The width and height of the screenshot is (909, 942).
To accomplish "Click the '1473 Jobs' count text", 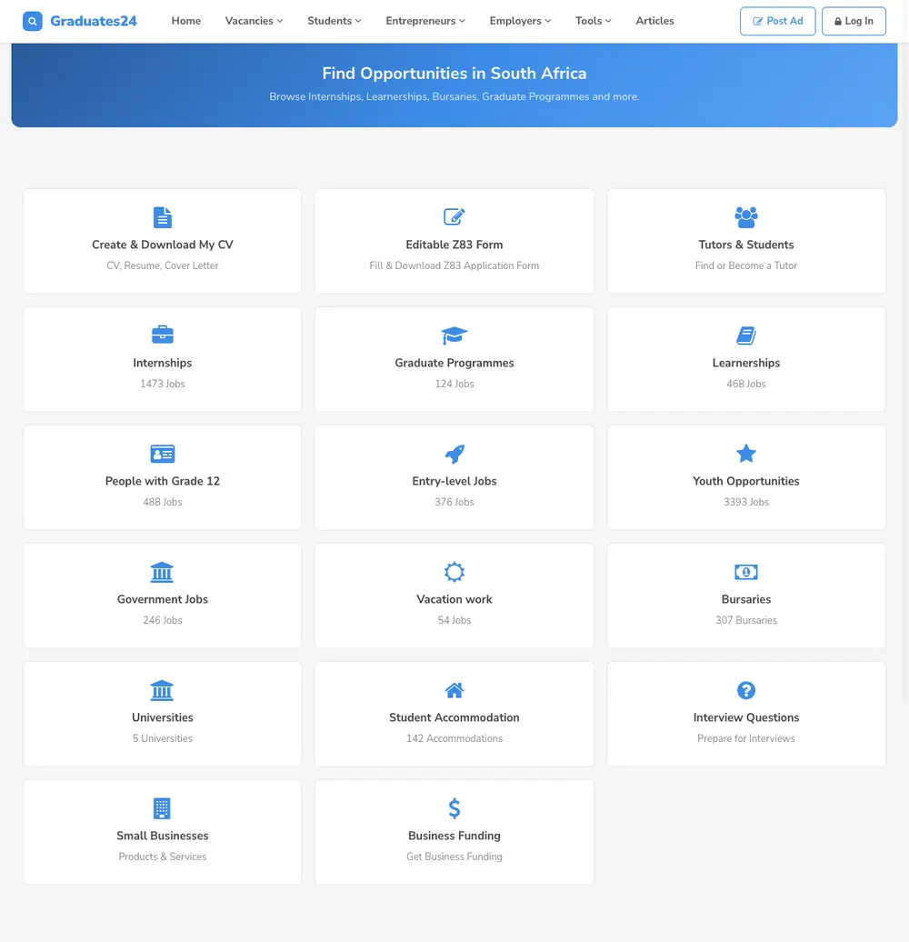I will pyautogui.click(x=162, y=384).
